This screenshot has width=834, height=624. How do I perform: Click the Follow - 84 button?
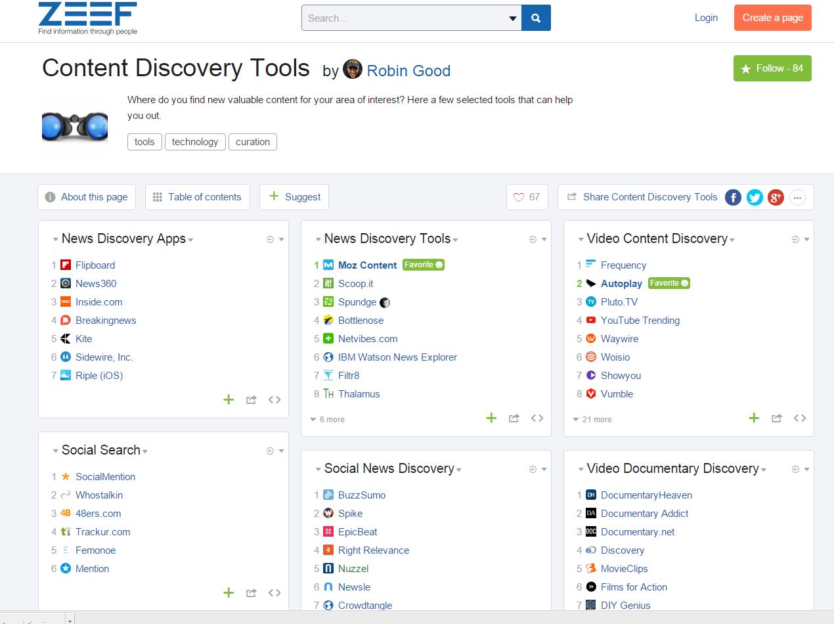[x=772, y=68]
